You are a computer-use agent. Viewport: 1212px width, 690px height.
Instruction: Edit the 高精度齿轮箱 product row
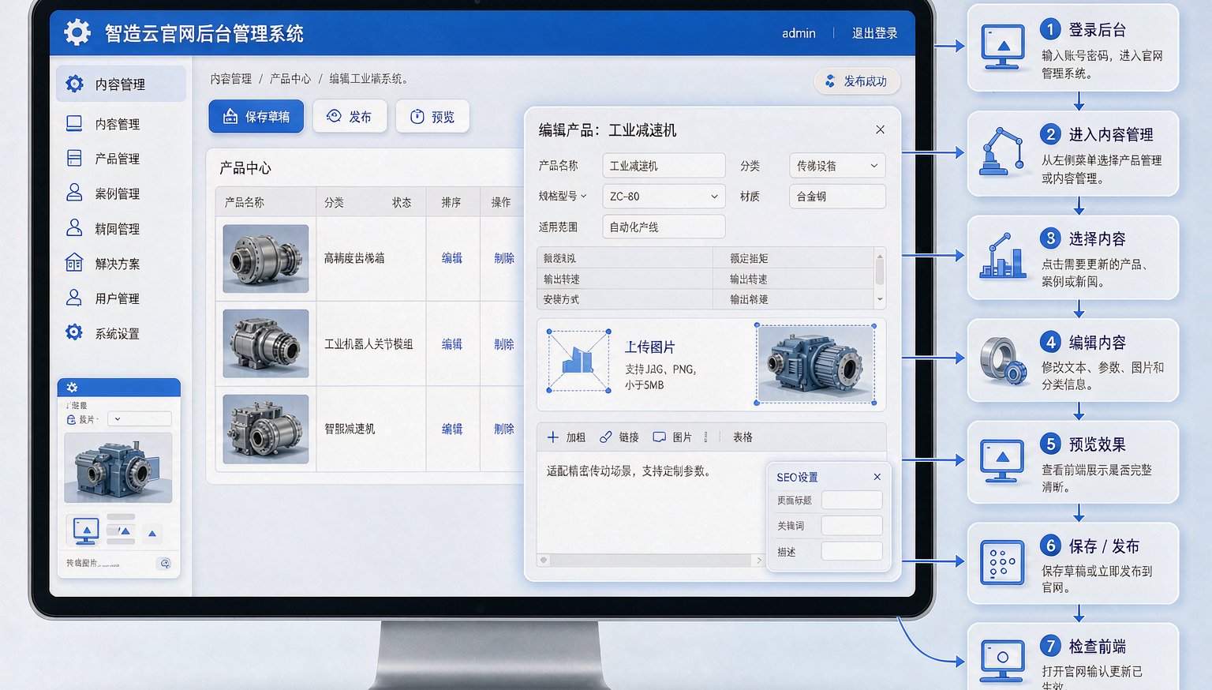coord(452,258)
